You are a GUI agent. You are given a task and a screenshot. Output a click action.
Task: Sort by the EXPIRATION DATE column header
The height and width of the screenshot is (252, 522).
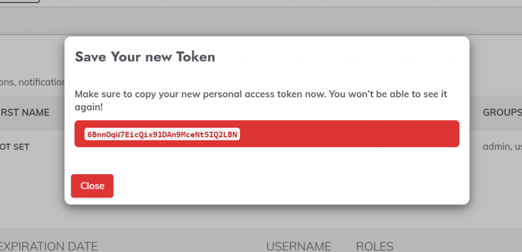pos(48,246)
